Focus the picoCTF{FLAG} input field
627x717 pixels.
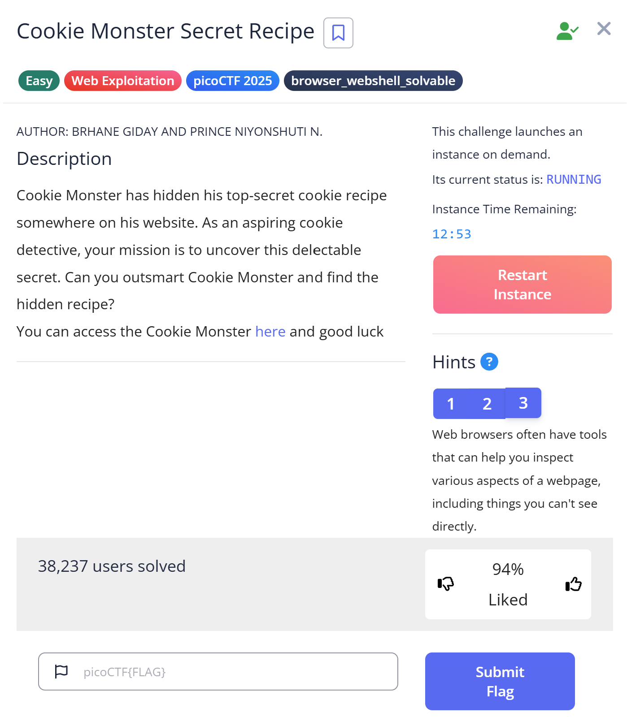point(218,671)
